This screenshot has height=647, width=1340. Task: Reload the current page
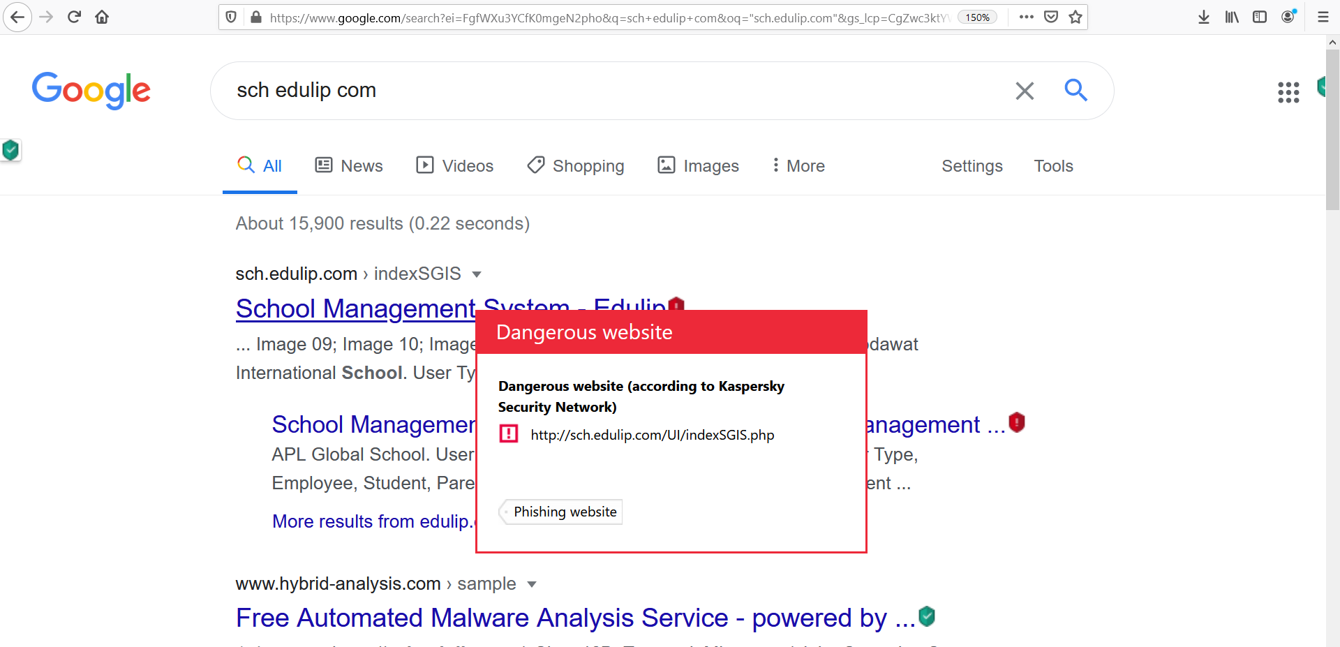pyautogui.click(x=75, y=17)
